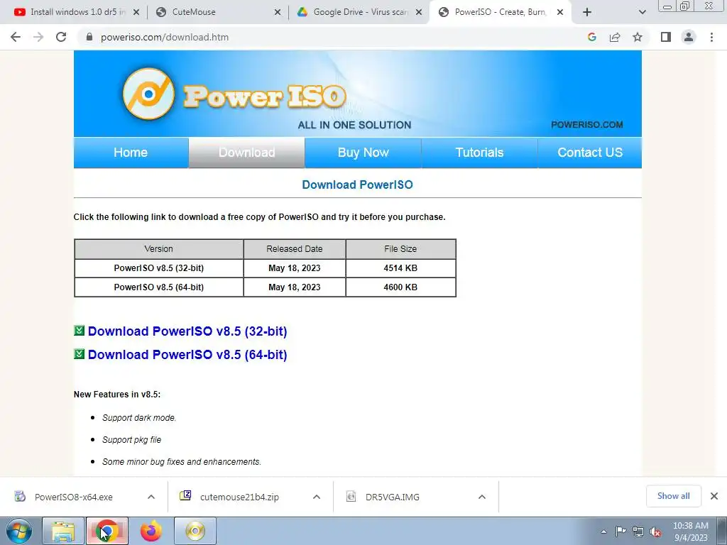Open the Contact US navigation item

pyautogui.click(x=590, y=153)
